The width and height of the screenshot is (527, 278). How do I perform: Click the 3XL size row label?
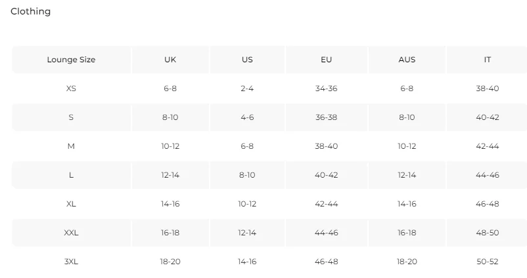[x=71, y=262]
